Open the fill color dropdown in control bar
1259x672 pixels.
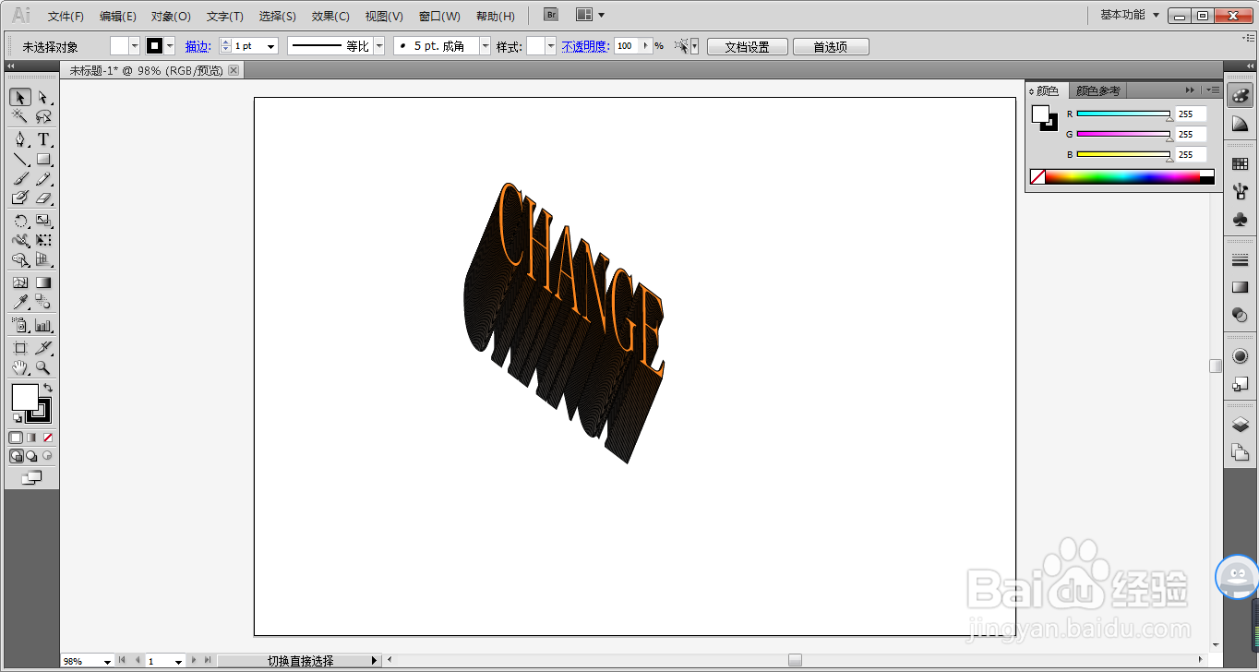point(135,46)
